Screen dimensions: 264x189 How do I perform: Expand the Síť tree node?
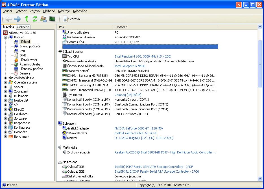(6, 105)
